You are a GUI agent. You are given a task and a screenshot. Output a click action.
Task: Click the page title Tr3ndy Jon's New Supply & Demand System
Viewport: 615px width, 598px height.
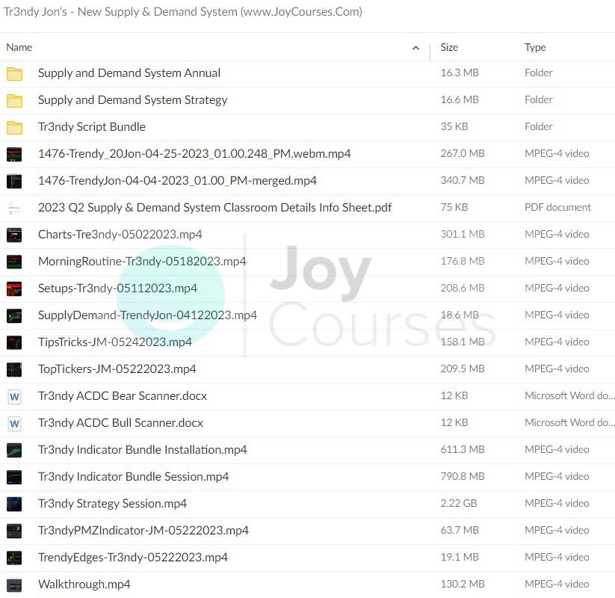coord(183,12)
